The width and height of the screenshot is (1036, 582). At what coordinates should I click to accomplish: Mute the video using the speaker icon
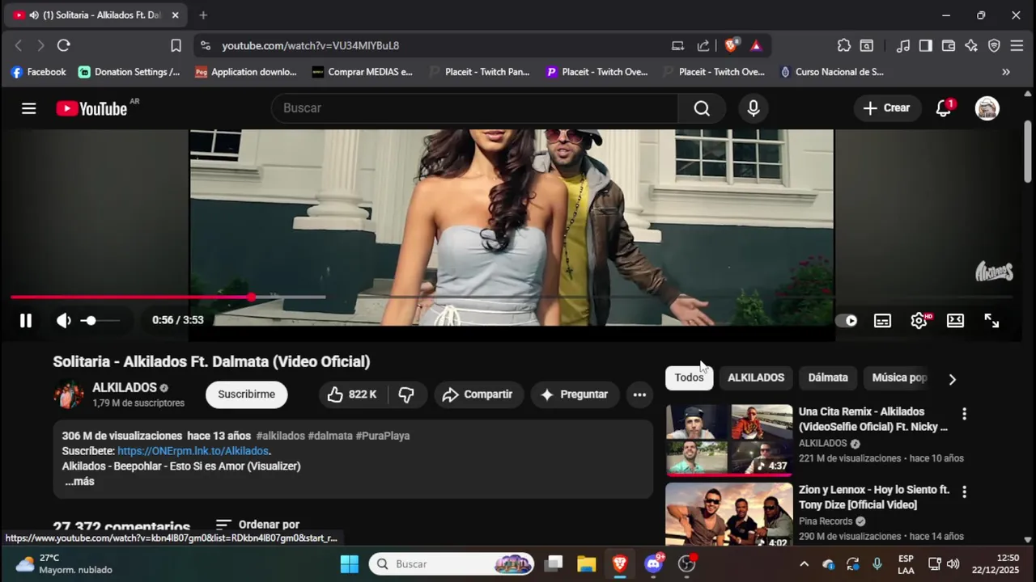pos(64,320)
